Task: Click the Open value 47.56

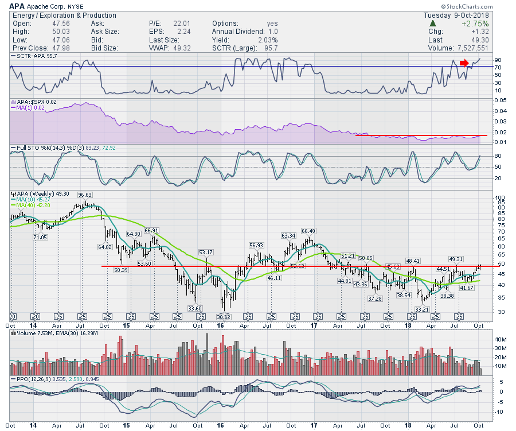Action: [x=61, y=24]
